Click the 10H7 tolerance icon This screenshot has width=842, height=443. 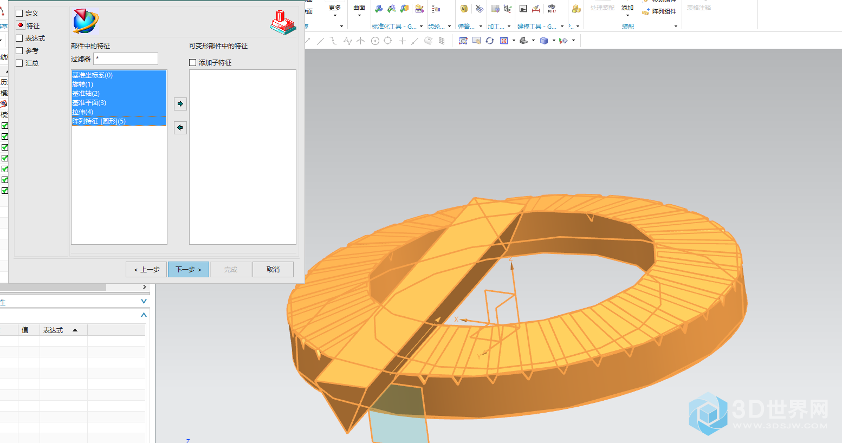[x=552, y=9]
